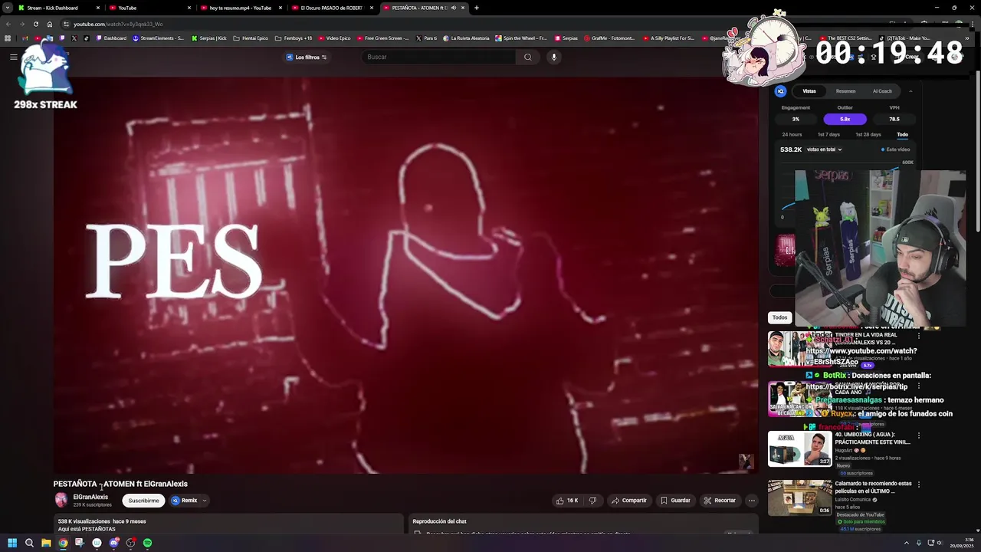Viewport: 981px width, 552px height.
Task: Open the Remix dropdown arrow
Action: pyautogui.click(x=204, y=501)
